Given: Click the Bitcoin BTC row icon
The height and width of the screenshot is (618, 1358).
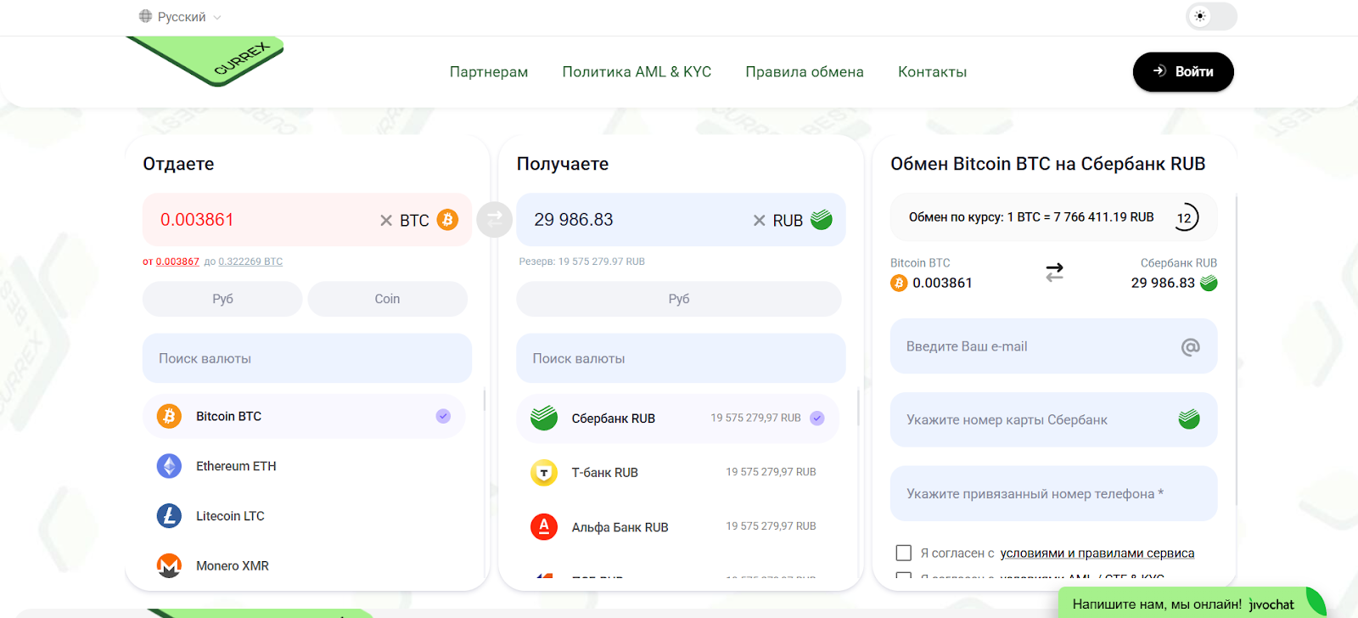Looking at the screenshot, I should 169,416.
